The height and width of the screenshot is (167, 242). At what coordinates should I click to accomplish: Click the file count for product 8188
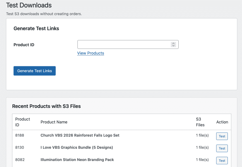(202, 135)
